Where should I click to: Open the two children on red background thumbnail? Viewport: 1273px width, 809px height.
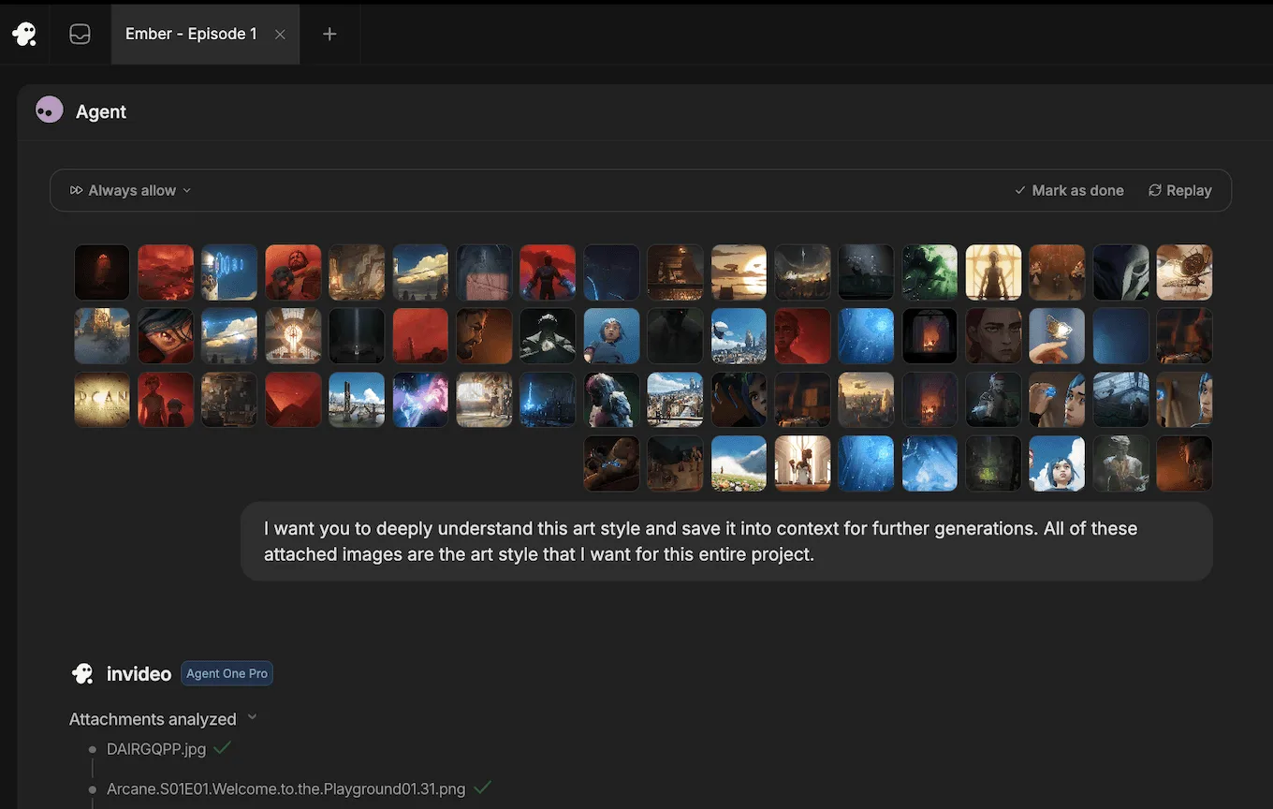[166, 400]
